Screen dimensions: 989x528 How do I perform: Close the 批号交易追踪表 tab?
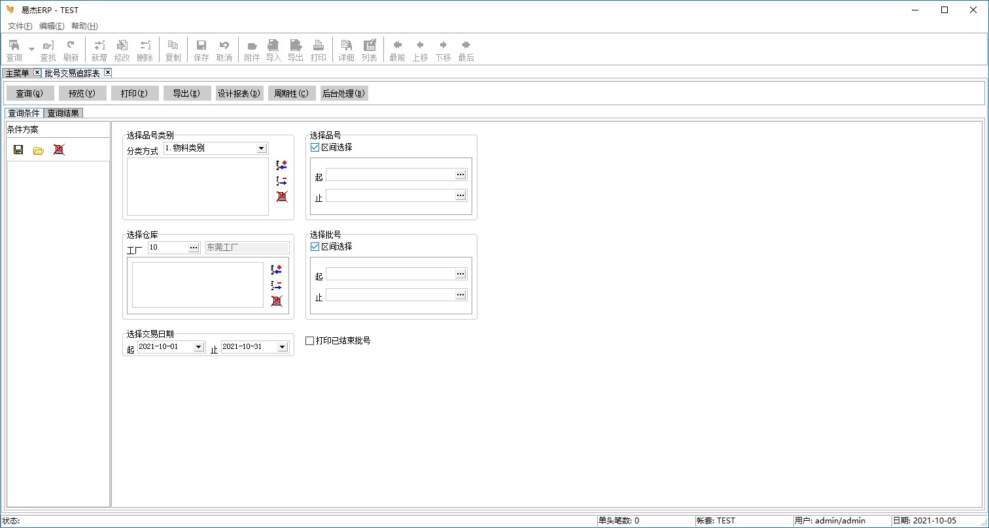tap(108, 73)
